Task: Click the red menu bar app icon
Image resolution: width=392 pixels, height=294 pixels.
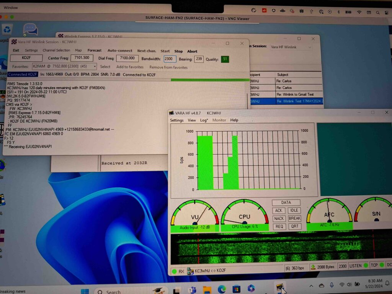Action: click(264, 10)
